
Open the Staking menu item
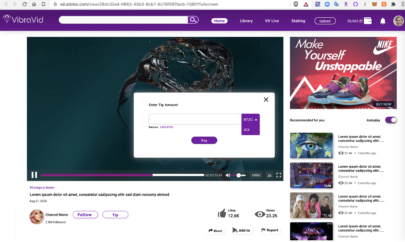coord(298,21)
